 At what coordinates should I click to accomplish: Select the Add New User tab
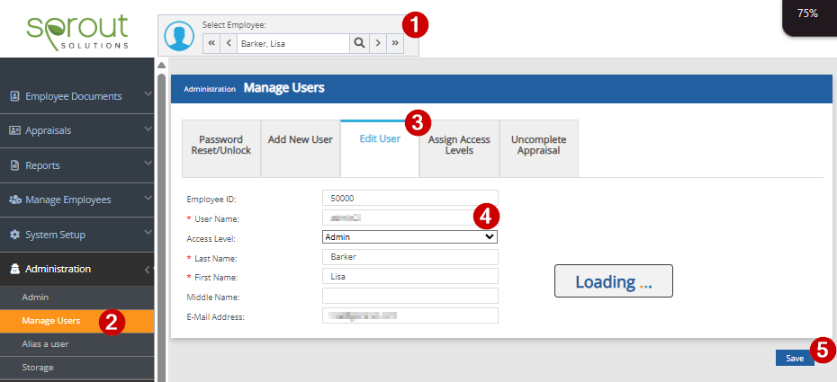click(x=301, y=140)
